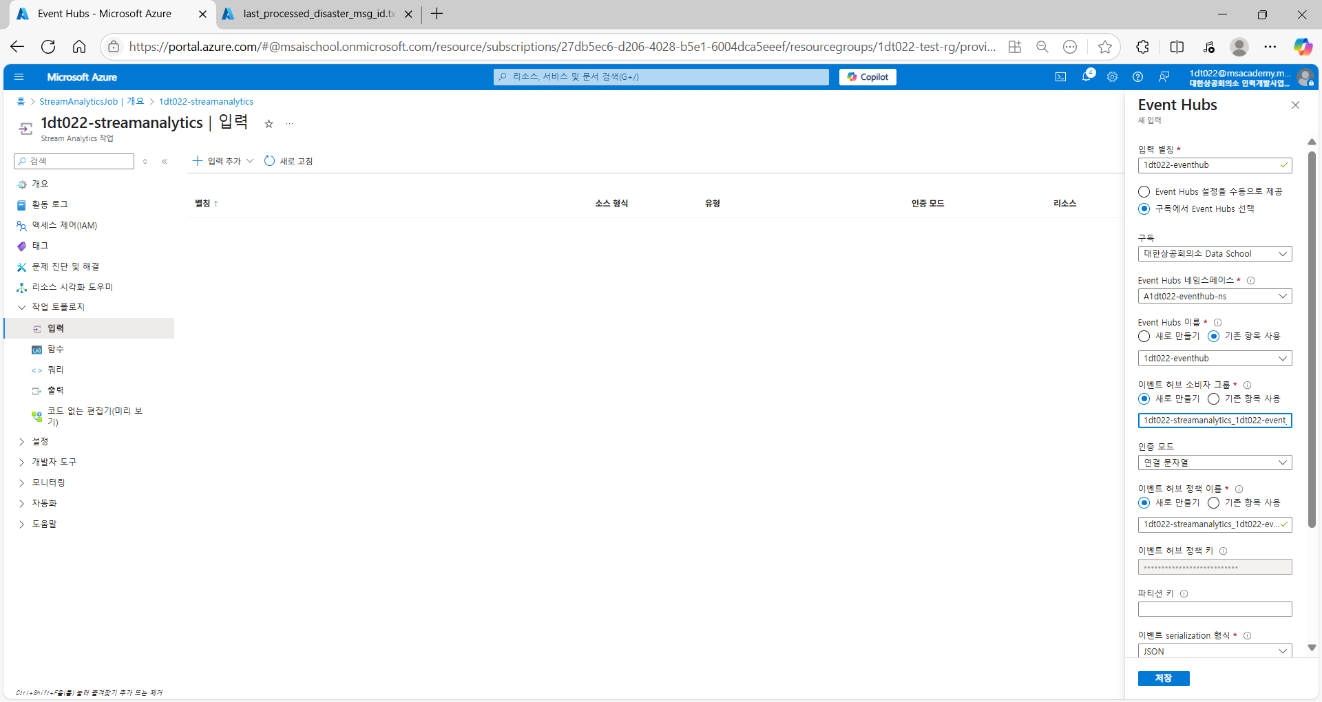Viewport: 1322px width, 702px height.
Task: Open the Event Hubs 네임스페이스 dropdown
Action: [1215, 297]
